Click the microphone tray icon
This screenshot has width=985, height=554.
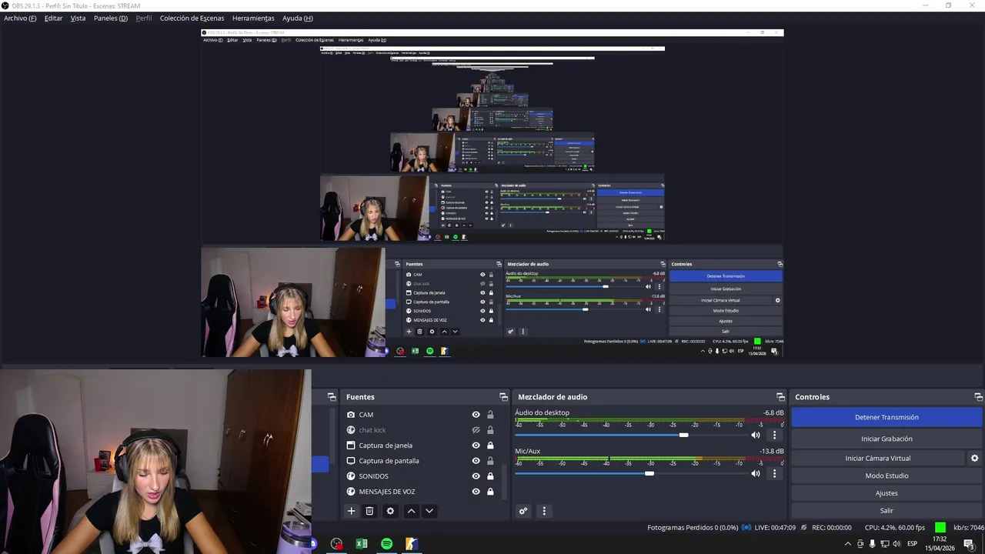click(872, 544)
